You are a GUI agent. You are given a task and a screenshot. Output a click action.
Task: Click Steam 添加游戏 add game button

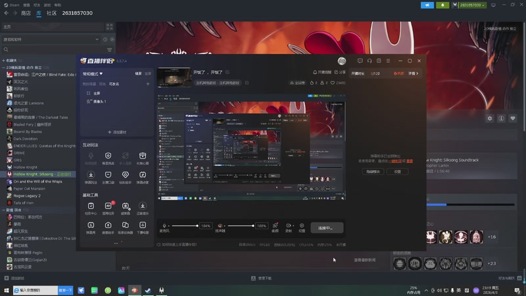tap(14, 278)
